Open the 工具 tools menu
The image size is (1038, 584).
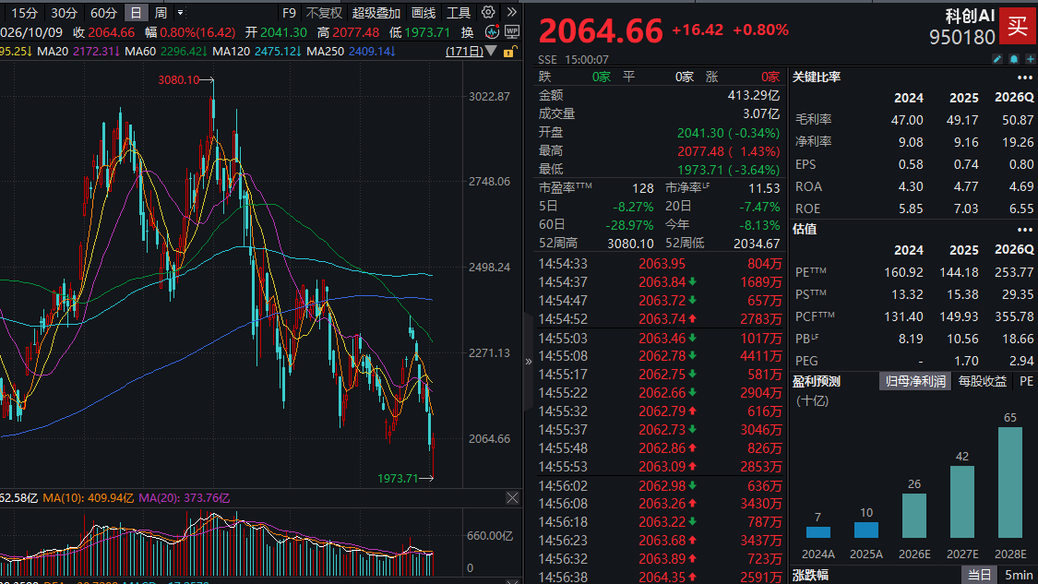[x=458, y=13]
